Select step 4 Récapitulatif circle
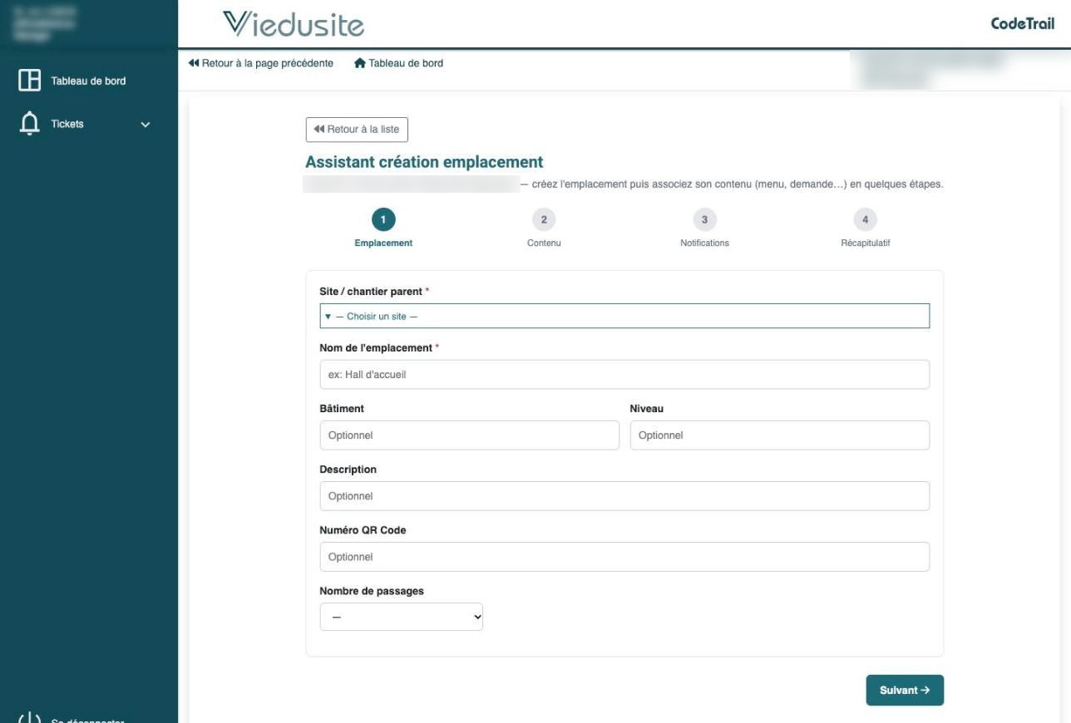Screen dimensions: 1071x723 tap(866, 219)
